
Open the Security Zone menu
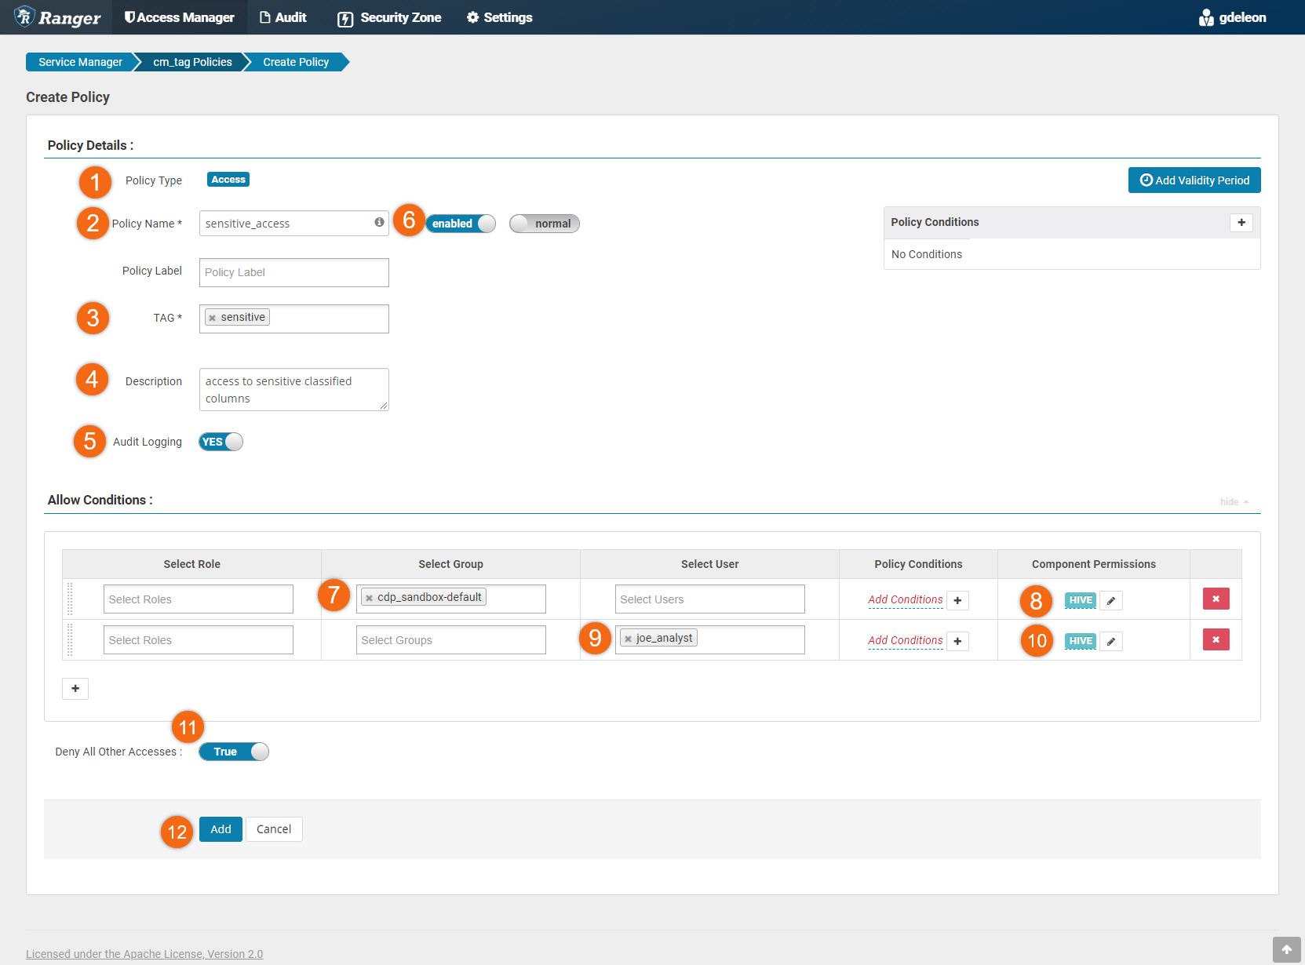(x=390, y=17)
